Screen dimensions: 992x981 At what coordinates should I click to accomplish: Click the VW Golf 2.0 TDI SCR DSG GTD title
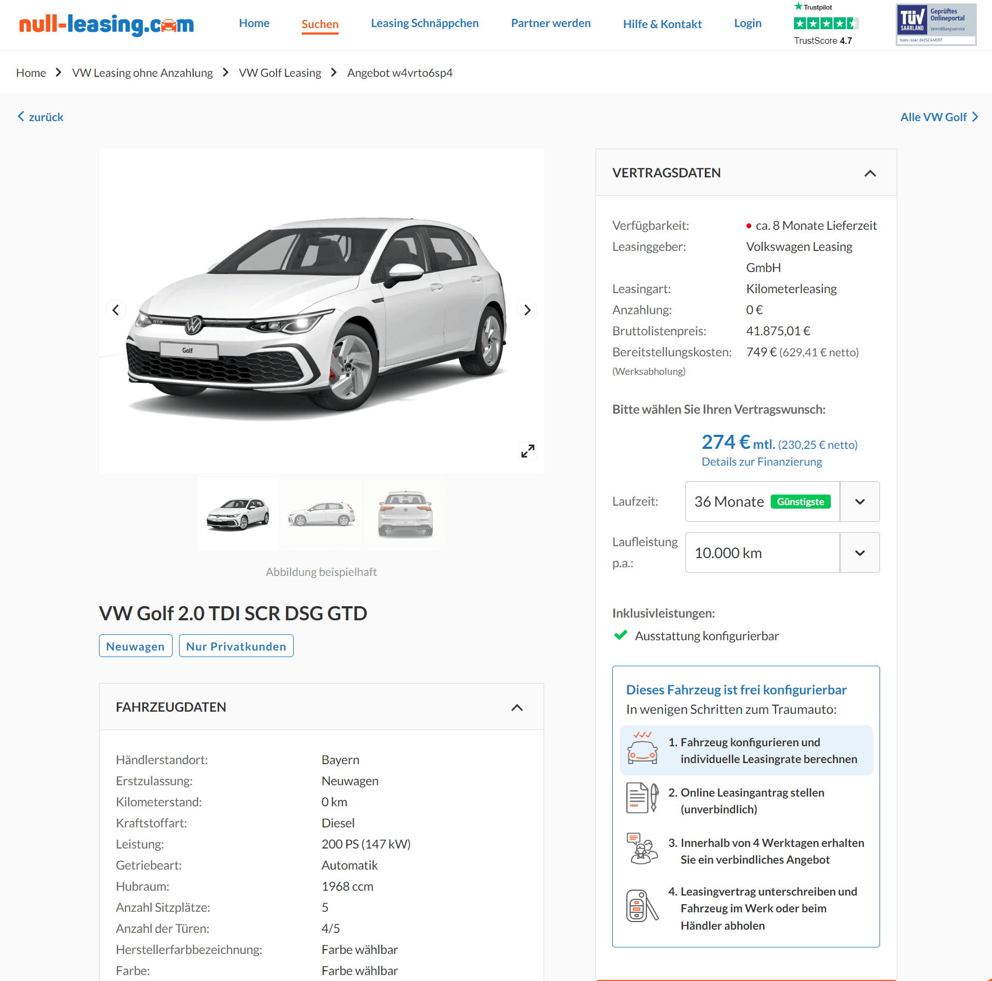point(233,614)
